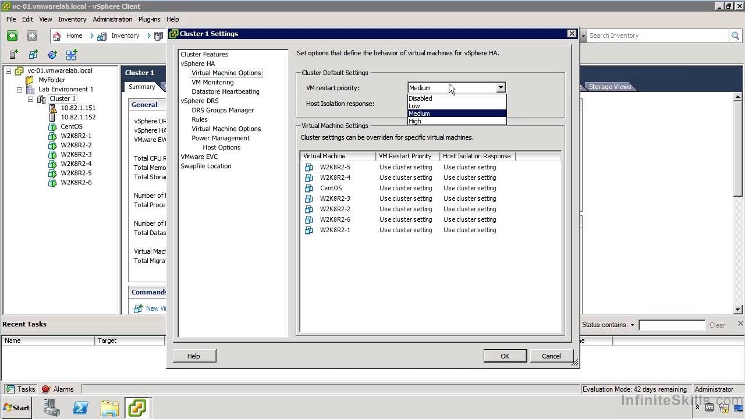Switch to the Summary tab
Image resolution: width=745 pixels, height=419 pixels.
pyautogui.click(x=141, y=87)
